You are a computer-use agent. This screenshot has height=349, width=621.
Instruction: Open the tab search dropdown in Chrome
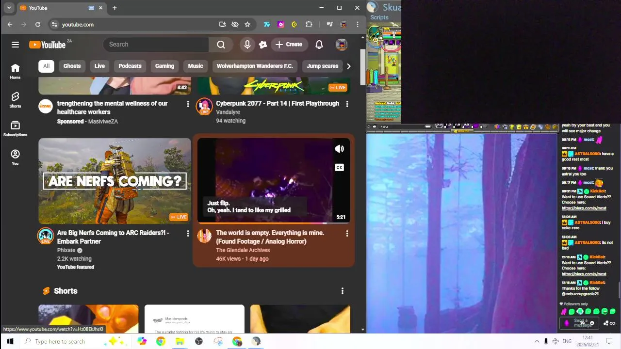9,8
